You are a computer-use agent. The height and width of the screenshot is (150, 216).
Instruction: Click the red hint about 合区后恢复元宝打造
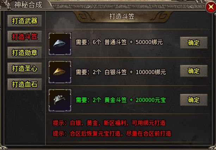pyautogui.click(x=112, y=133)
